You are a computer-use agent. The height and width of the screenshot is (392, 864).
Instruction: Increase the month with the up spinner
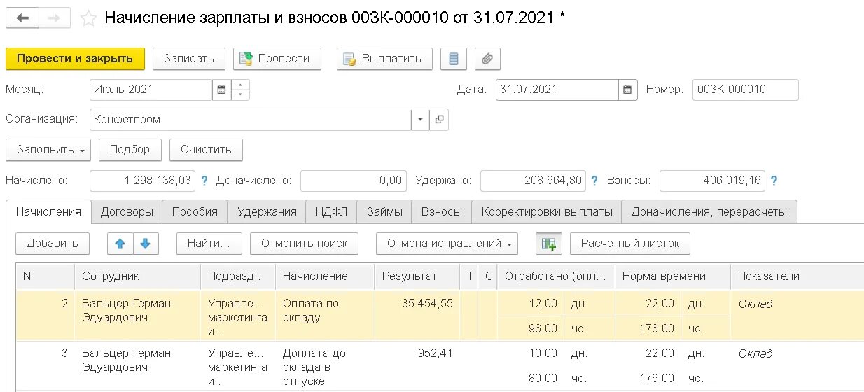coord(240,85)
